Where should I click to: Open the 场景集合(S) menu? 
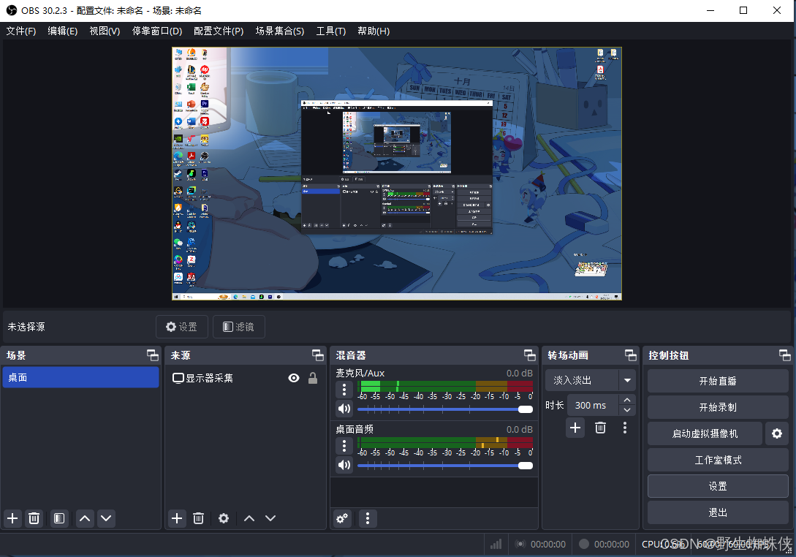click(280, 31)
